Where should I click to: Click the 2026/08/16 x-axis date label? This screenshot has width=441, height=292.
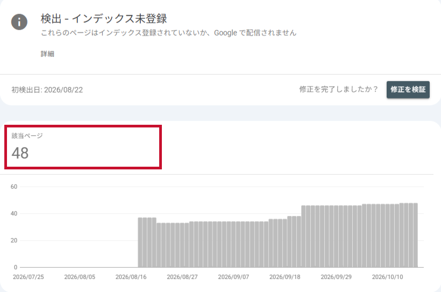(x=131, y=277)
